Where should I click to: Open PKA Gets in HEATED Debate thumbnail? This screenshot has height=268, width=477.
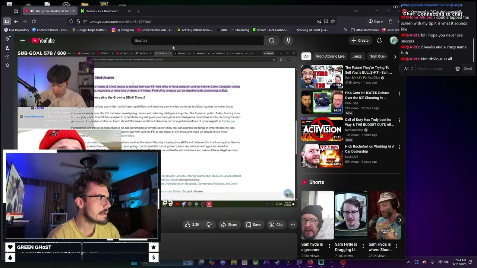[322, 102]
